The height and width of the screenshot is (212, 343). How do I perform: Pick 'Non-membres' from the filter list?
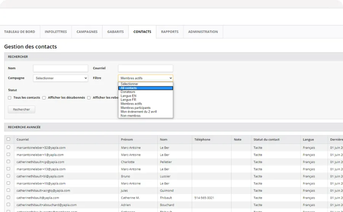(131, 115)
